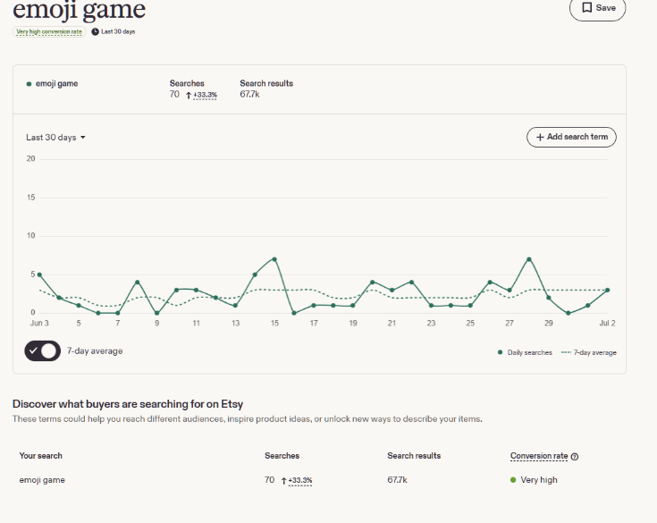Click the up arrow next to +33.3% in header
The width and height of the screenshot is (657, 523).
189,95
